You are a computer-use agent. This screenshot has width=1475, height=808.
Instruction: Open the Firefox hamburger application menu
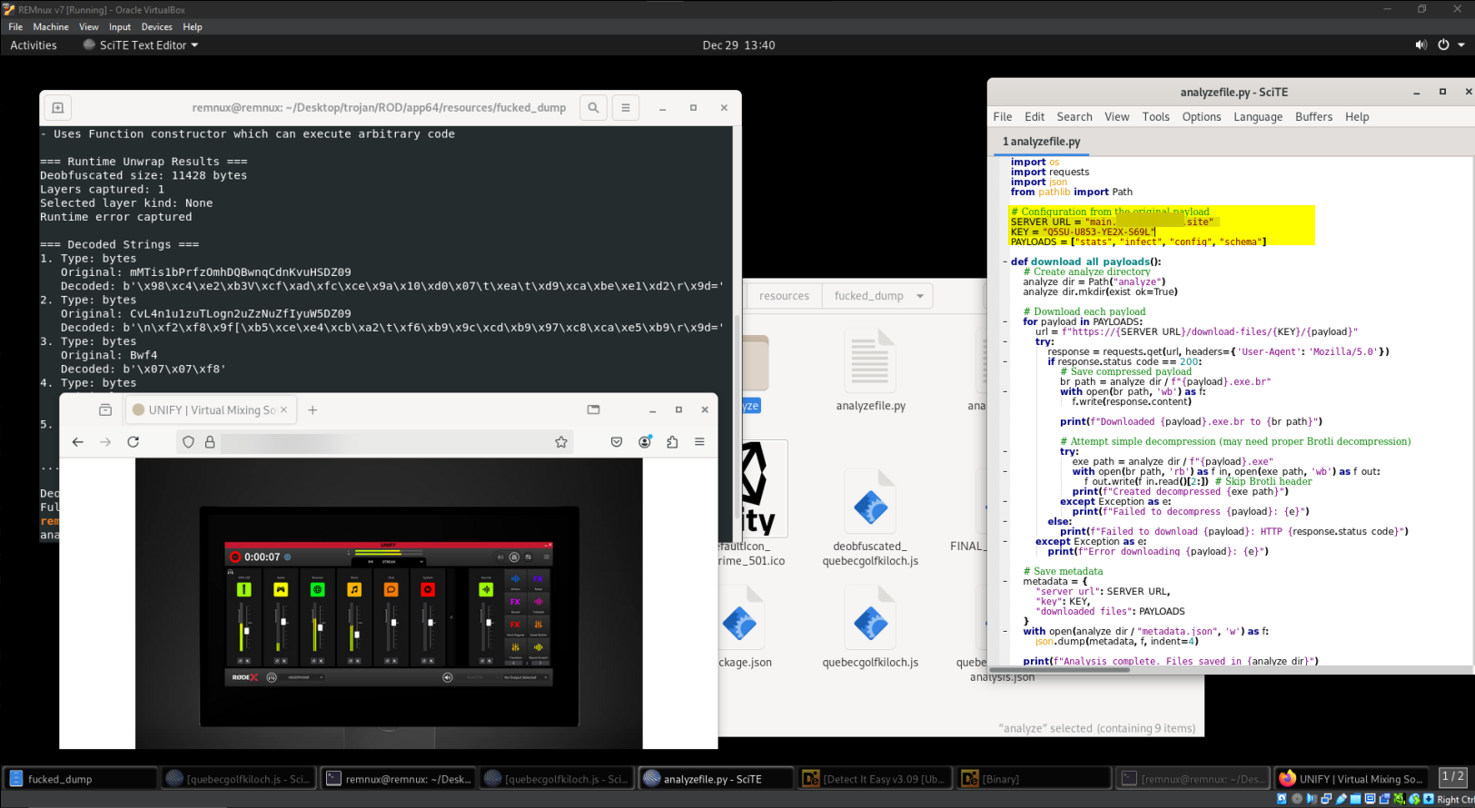click(699, 442)
